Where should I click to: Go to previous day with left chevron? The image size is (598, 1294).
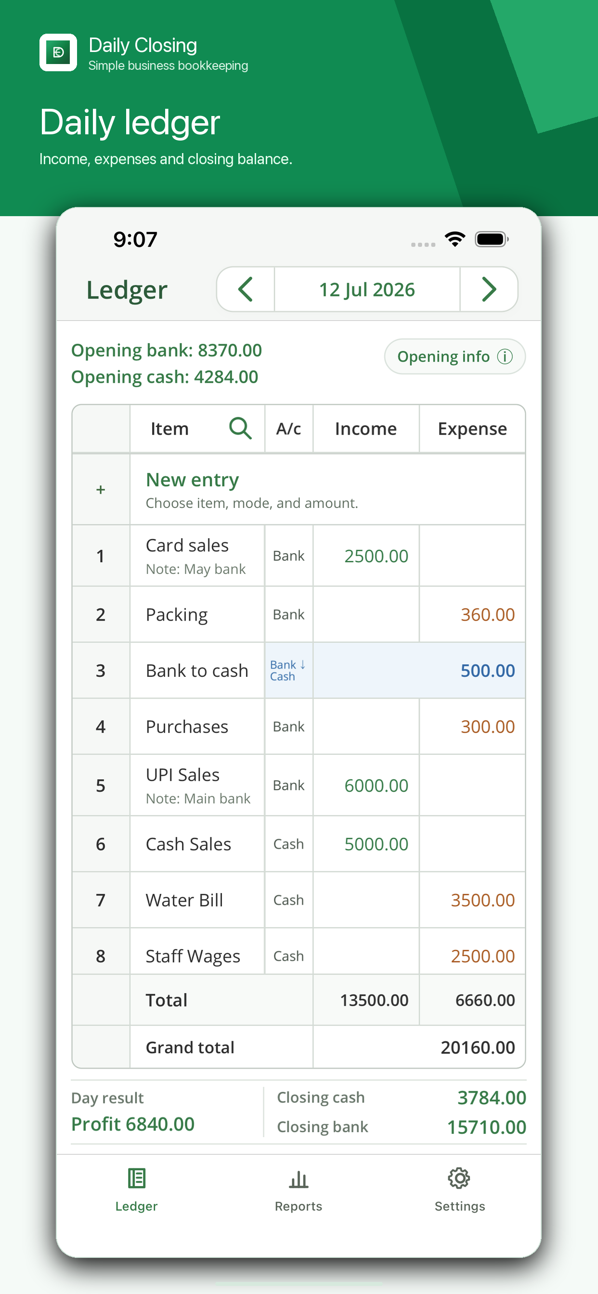tap(245, 289)
